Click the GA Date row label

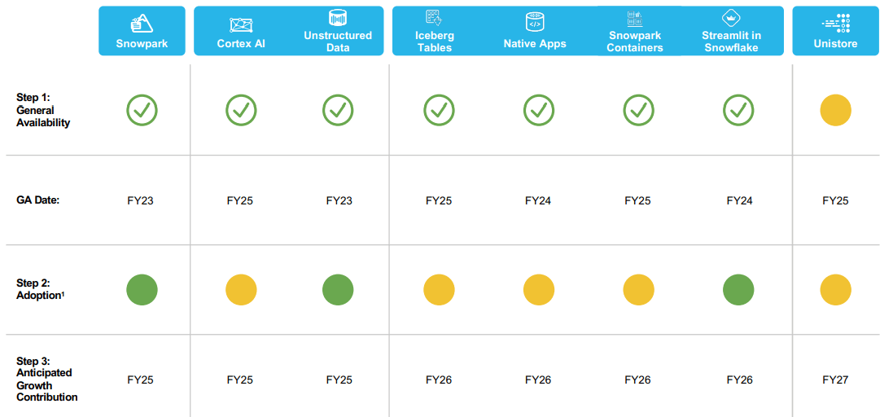click(x=37, y=200)
